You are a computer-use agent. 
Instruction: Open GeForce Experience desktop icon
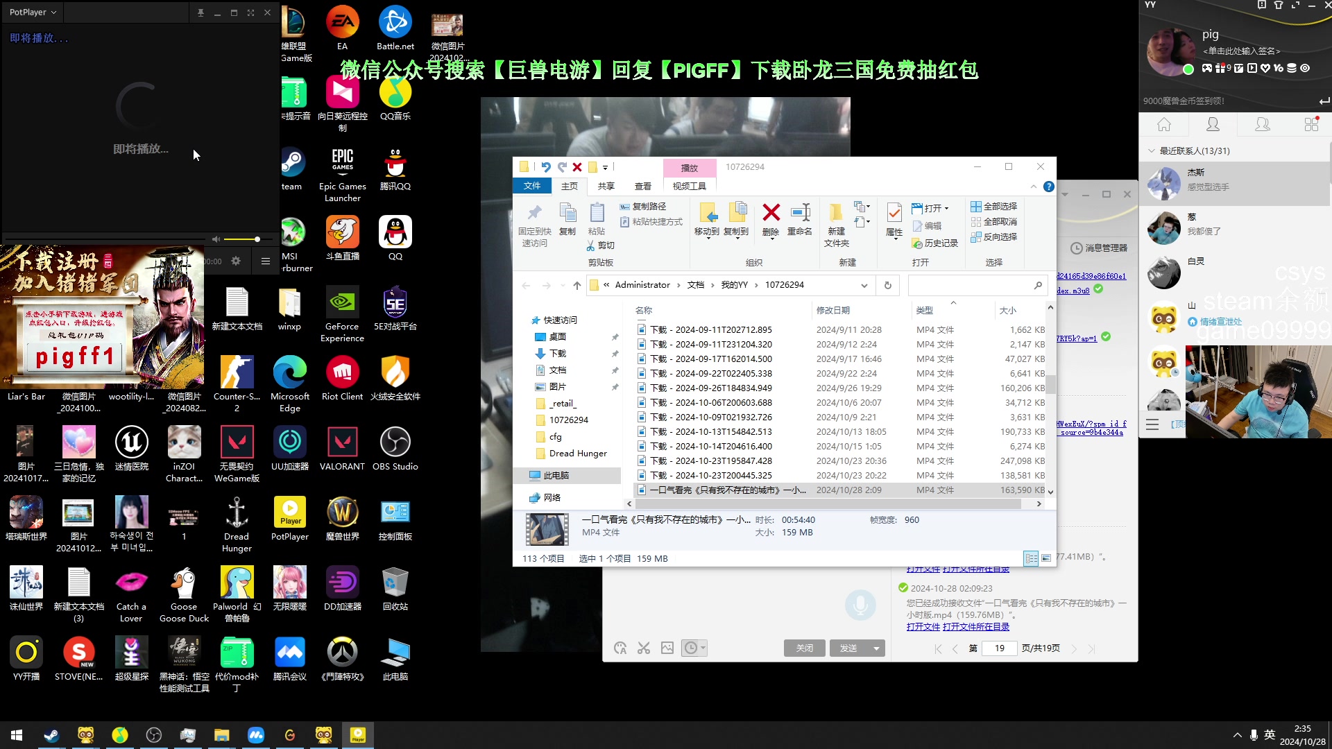[343, 314]
